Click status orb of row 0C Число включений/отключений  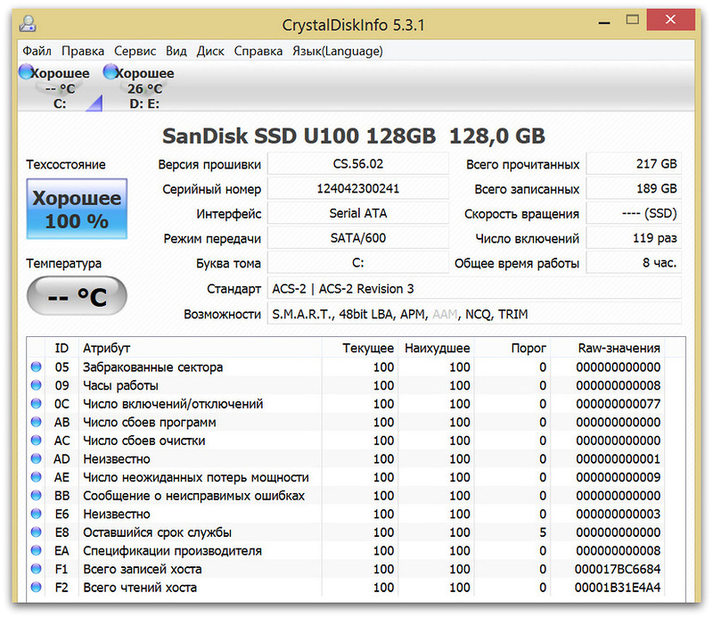[36, 404]
